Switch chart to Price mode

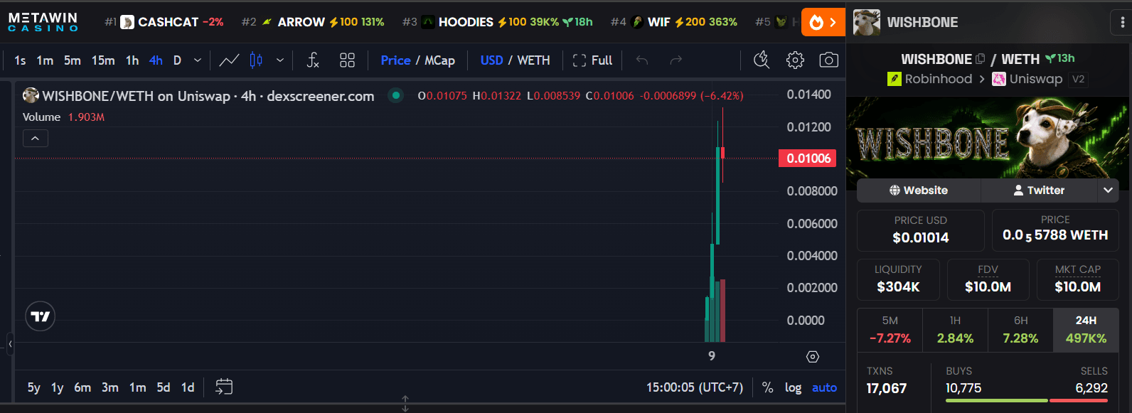pos(395,60)
